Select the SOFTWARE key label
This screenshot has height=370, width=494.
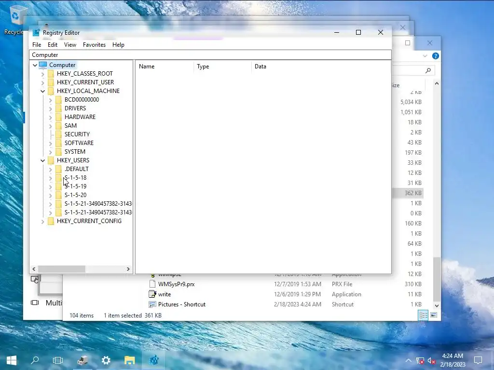[x=79, y=143]
